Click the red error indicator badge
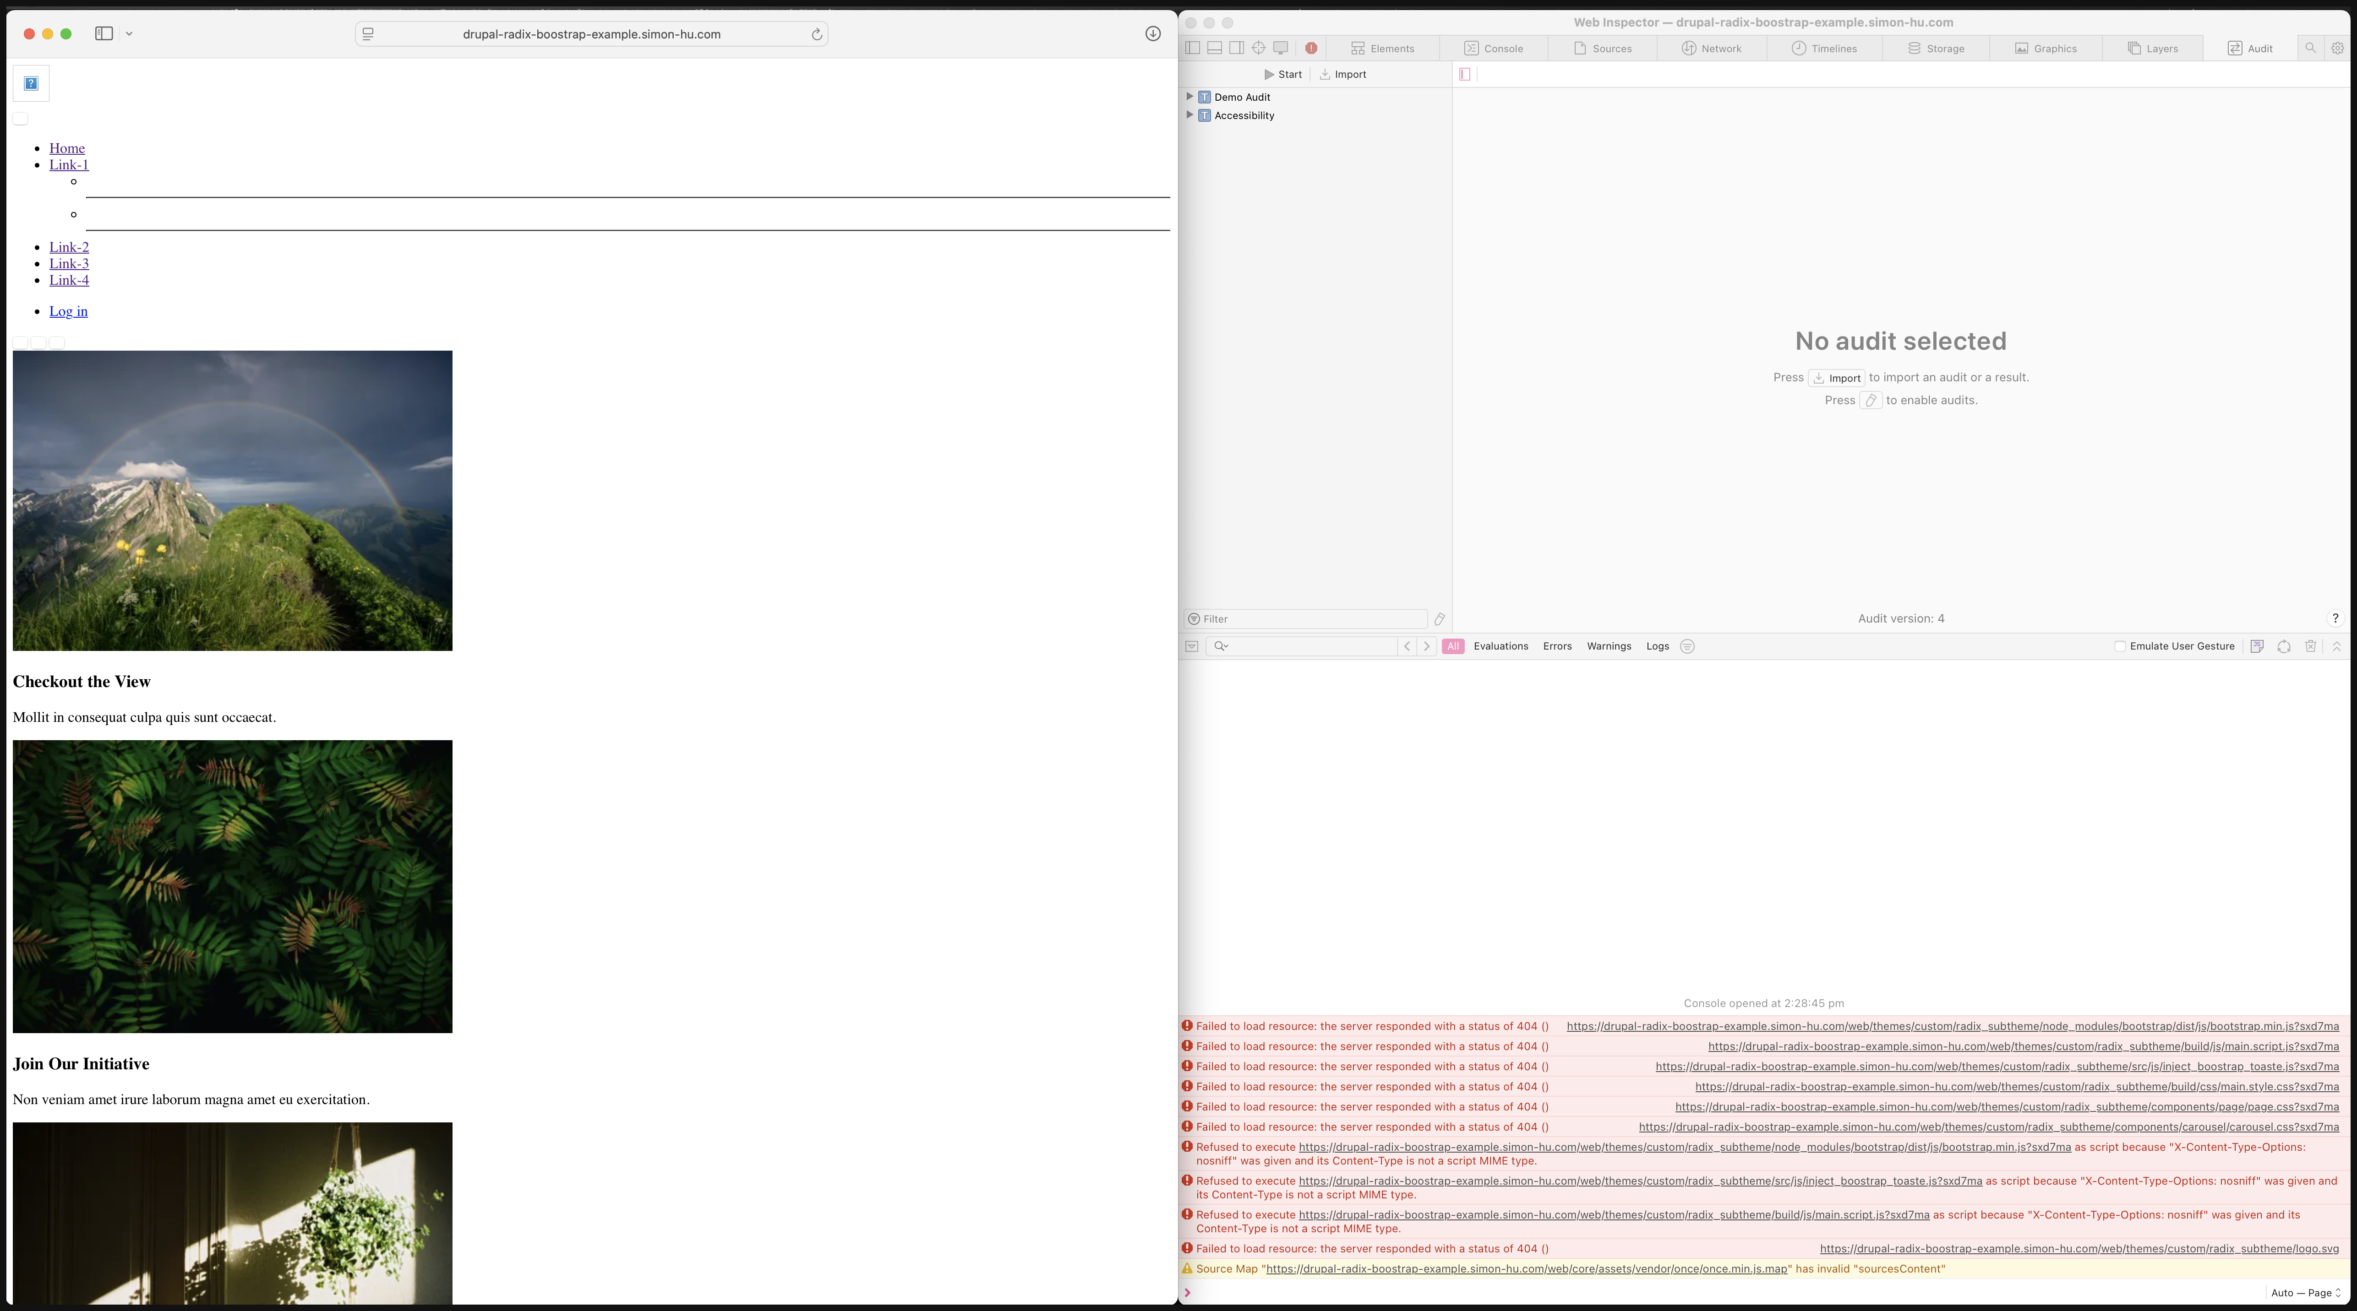 (1311, 49)
